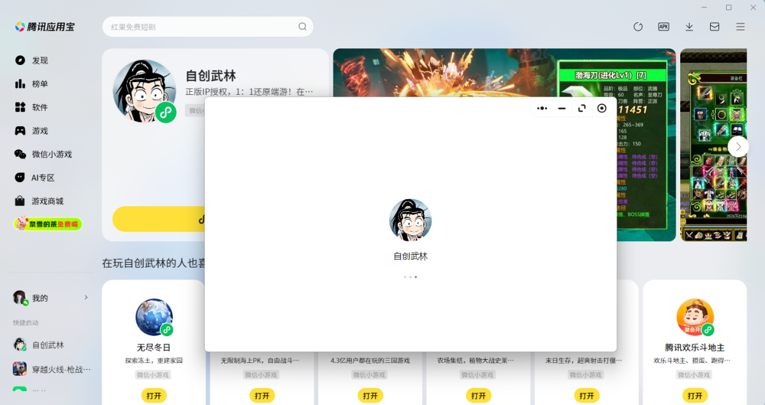Select the 发现 sidebar icon
Image resolution: width=765 pixels, height=405 pixels.
point(20,60)
